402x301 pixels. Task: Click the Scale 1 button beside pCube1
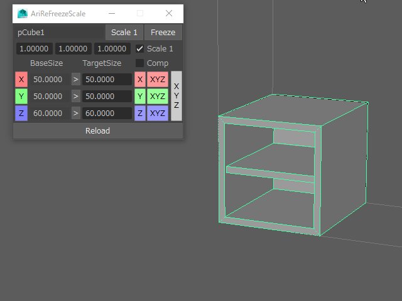coord(124,32)
